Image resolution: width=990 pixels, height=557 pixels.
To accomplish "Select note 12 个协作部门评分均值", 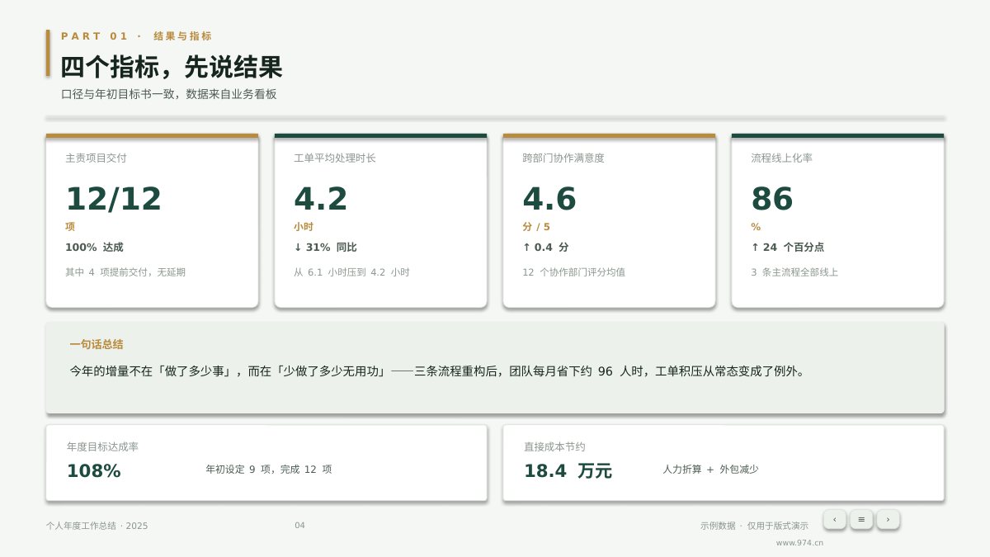I will [x=573, y=272].
